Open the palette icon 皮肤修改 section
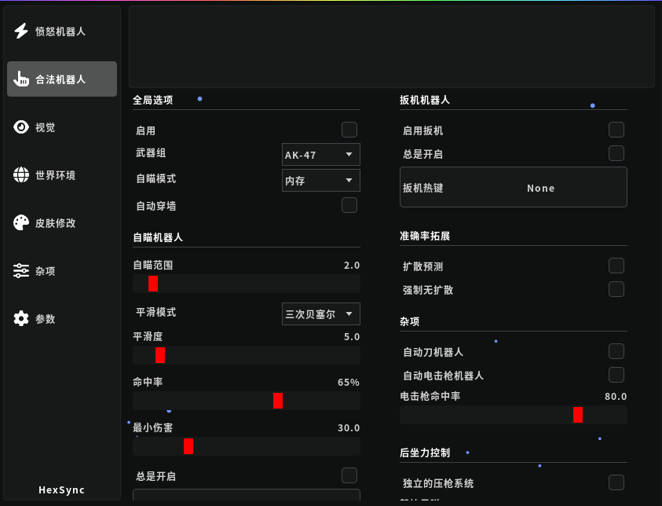The image size is (662, 506). tap(21, 223)
